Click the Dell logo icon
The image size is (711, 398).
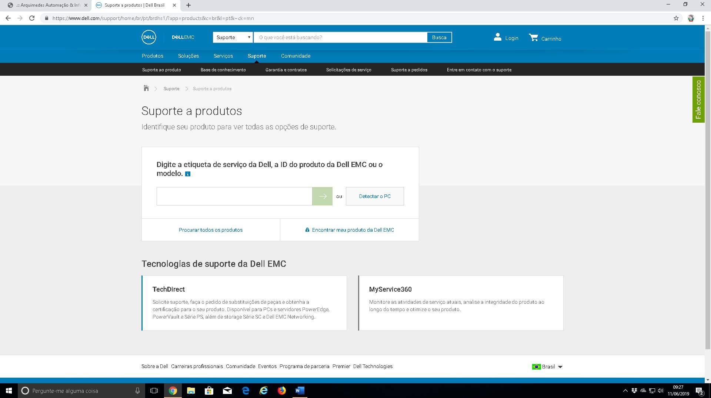tap(148, 37)
